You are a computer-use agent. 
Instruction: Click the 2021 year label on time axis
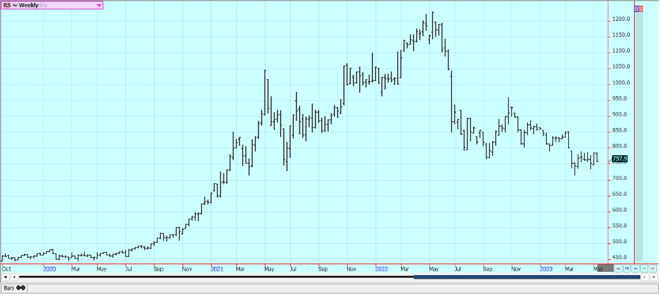click(x=217, y=269)
